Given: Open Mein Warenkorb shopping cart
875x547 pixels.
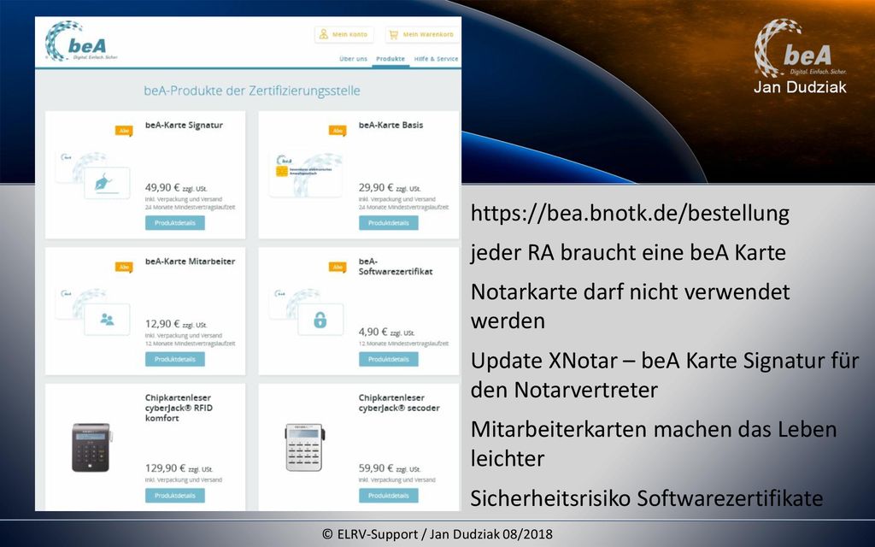Looking at the screenshot, I should pyautogui.click(x=422, y=34).
